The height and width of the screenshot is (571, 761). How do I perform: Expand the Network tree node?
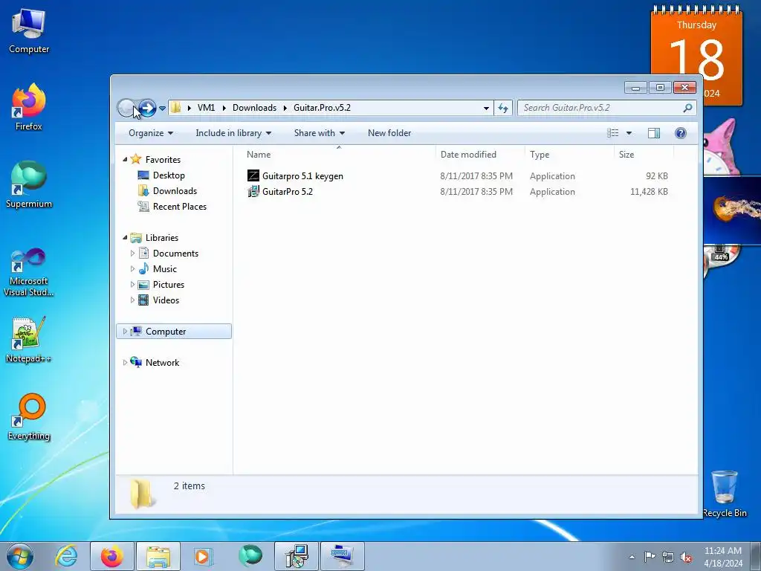tap(125, 362)
